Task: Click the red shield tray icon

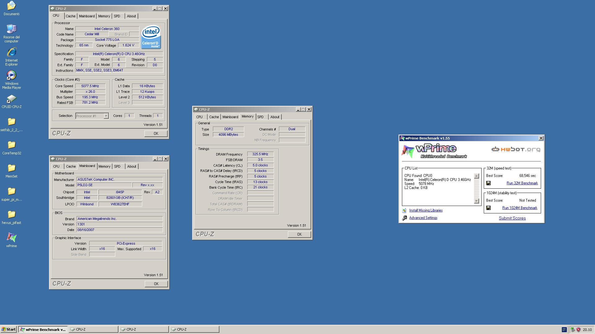Action: [x=578, y=330]
